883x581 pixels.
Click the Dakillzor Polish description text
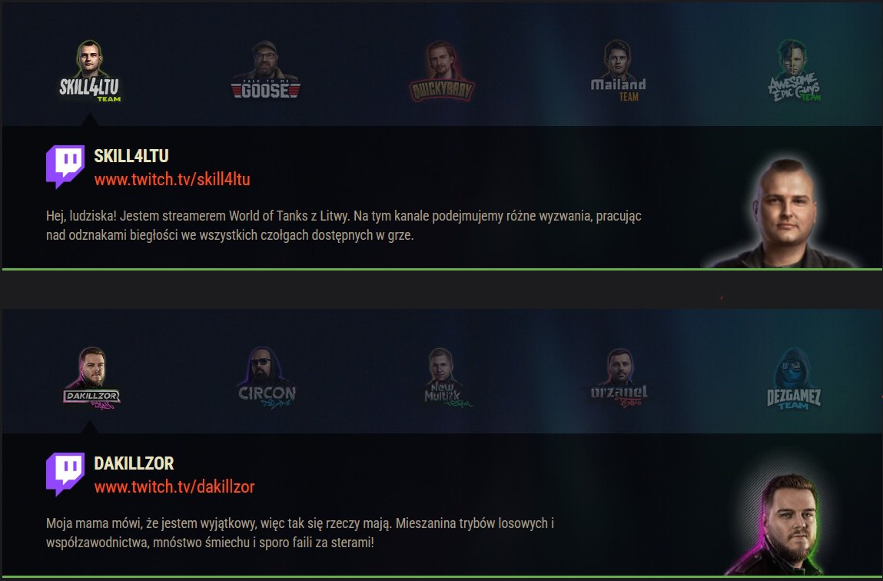click(x=300, y=533)
